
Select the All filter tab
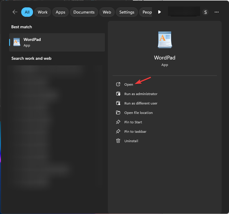[x=27, y=12]
